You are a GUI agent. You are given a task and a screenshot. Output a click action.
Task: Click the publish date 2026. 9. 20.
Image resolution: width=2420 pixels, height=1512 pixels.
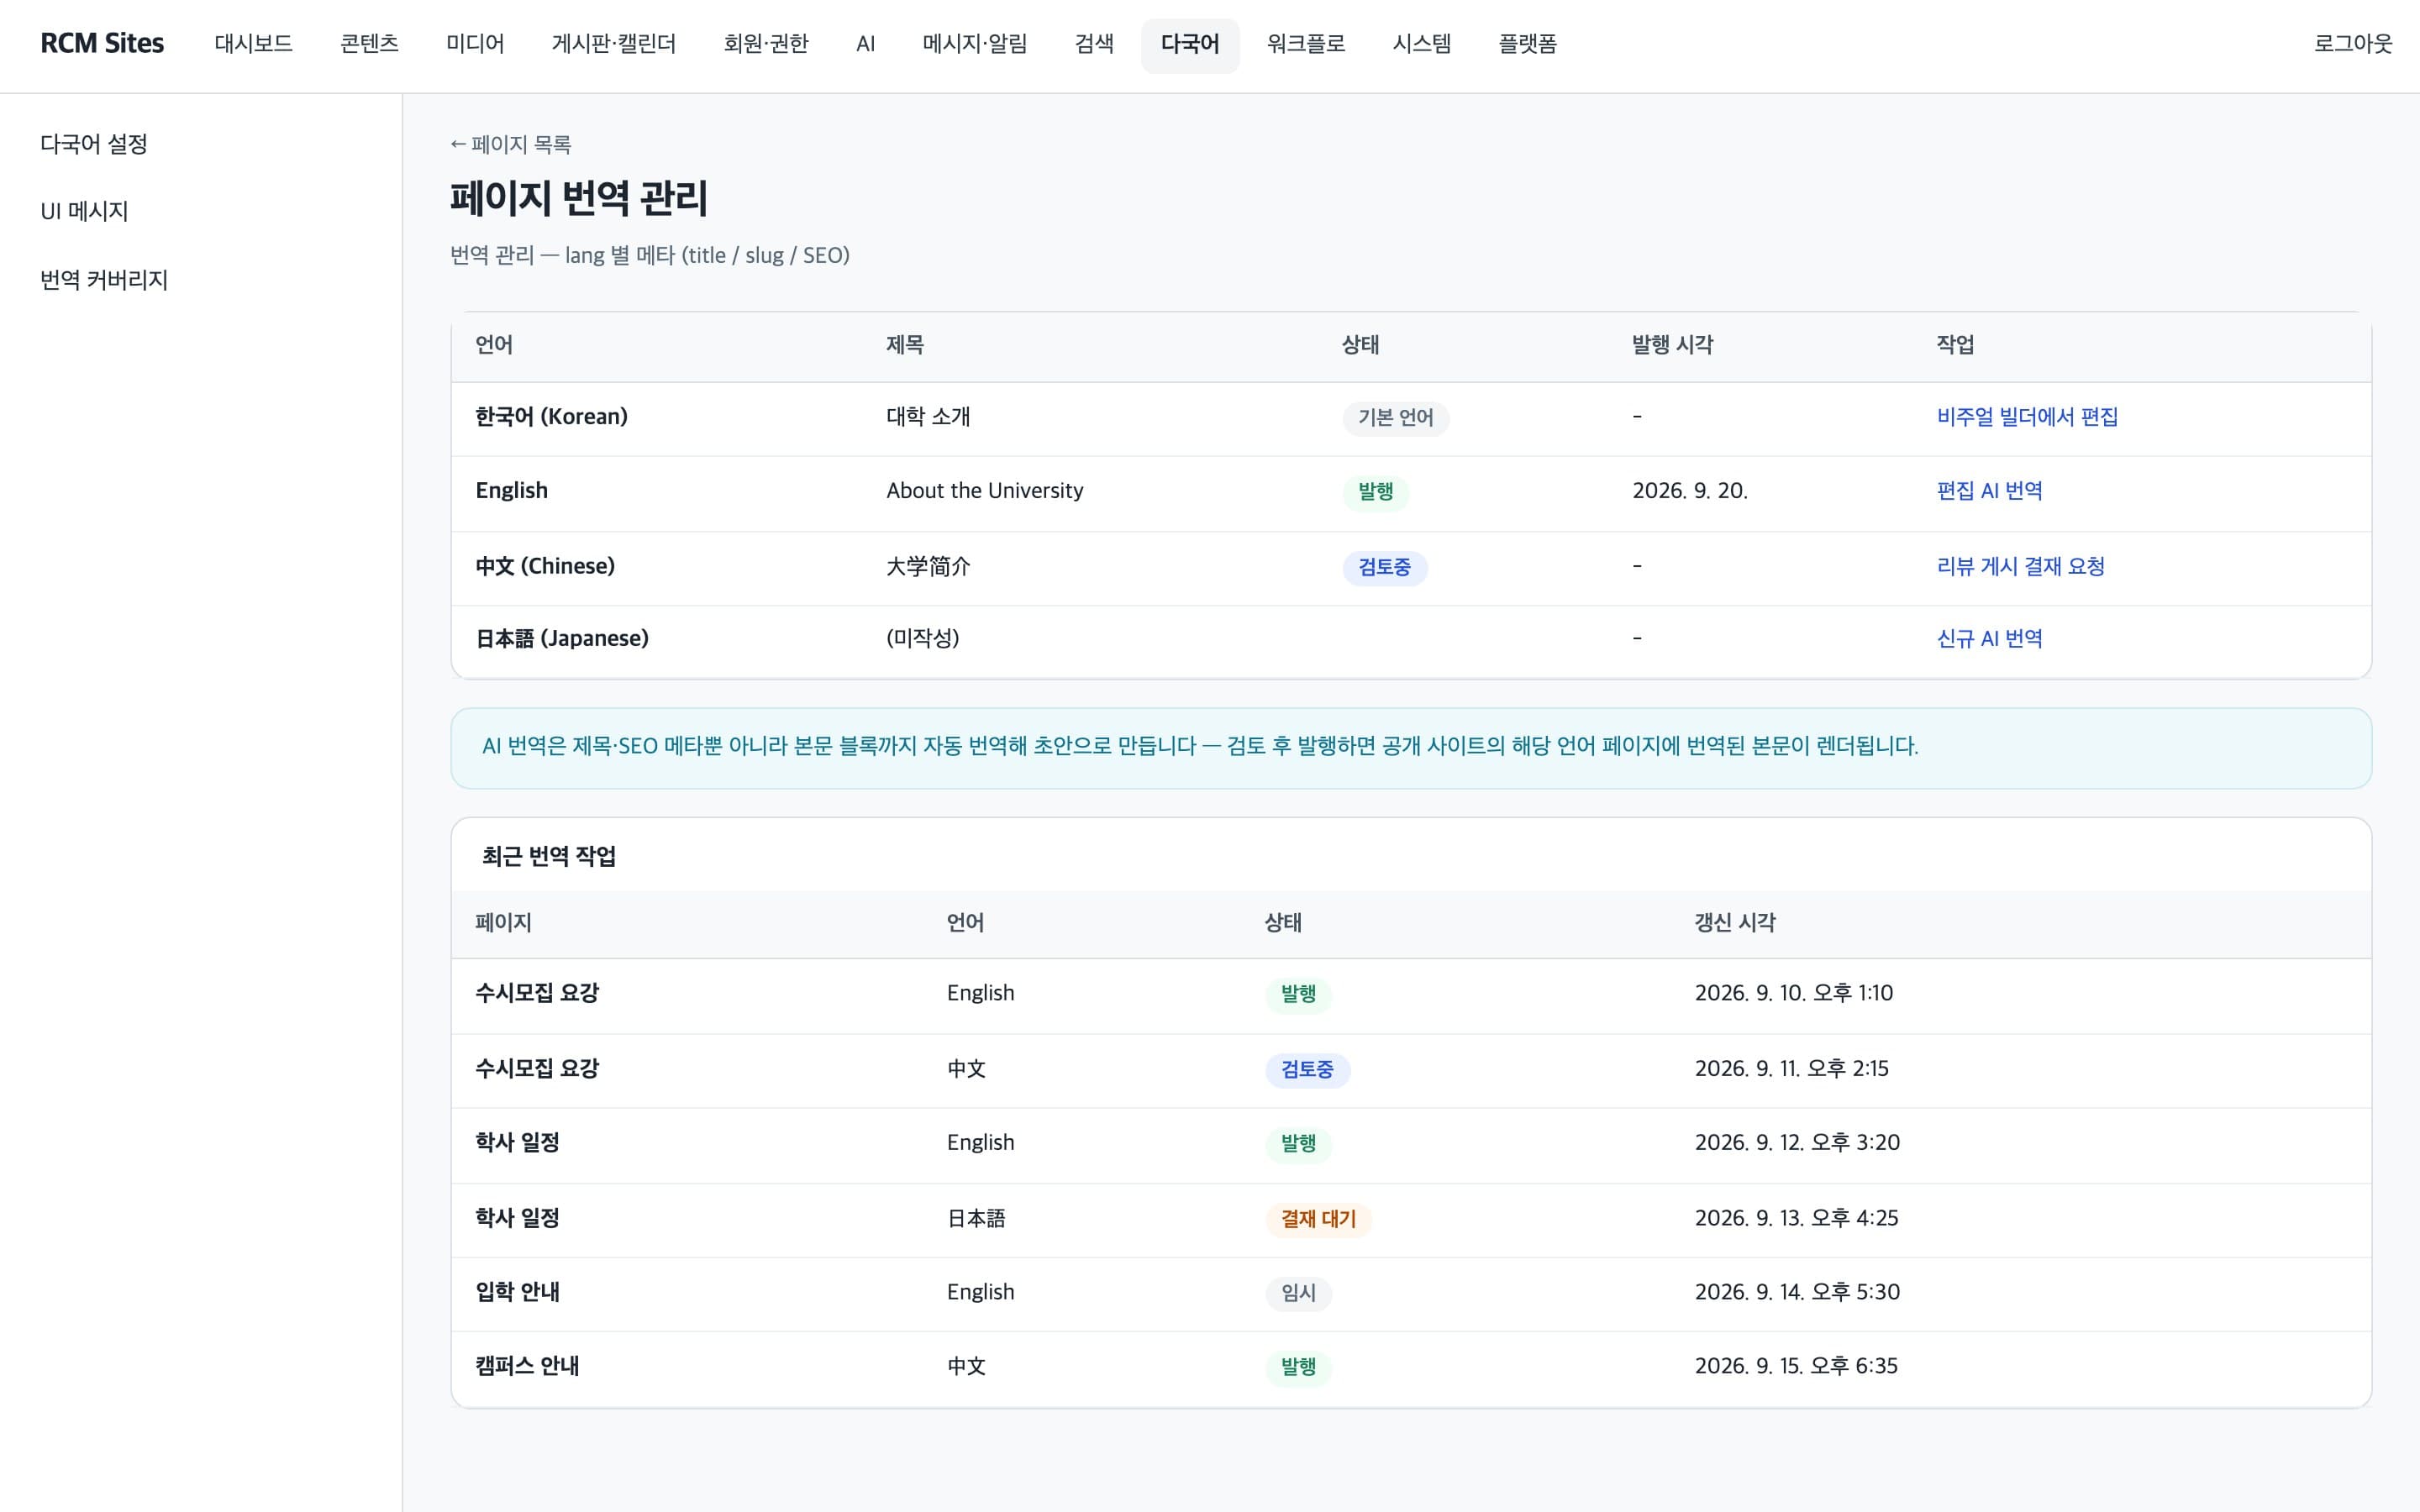[x=1689, y=491]
